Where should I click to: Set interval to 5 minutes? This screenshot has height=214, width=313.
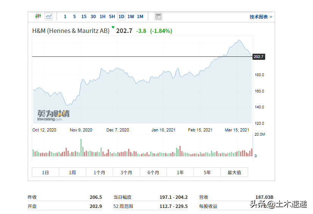74,17
